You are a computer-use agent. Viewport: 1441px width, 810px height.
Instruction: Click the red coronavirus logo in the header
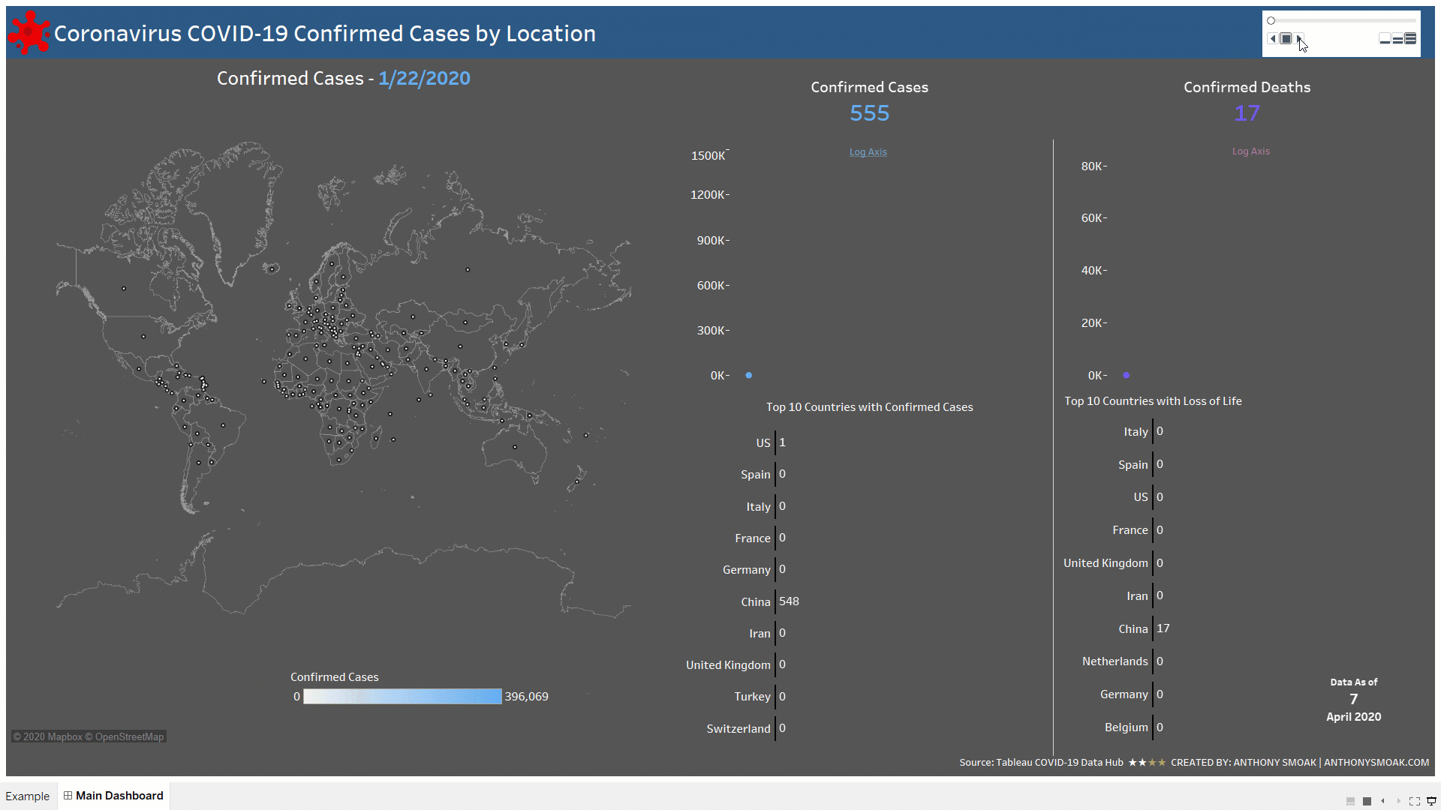(x=28, y=32)
